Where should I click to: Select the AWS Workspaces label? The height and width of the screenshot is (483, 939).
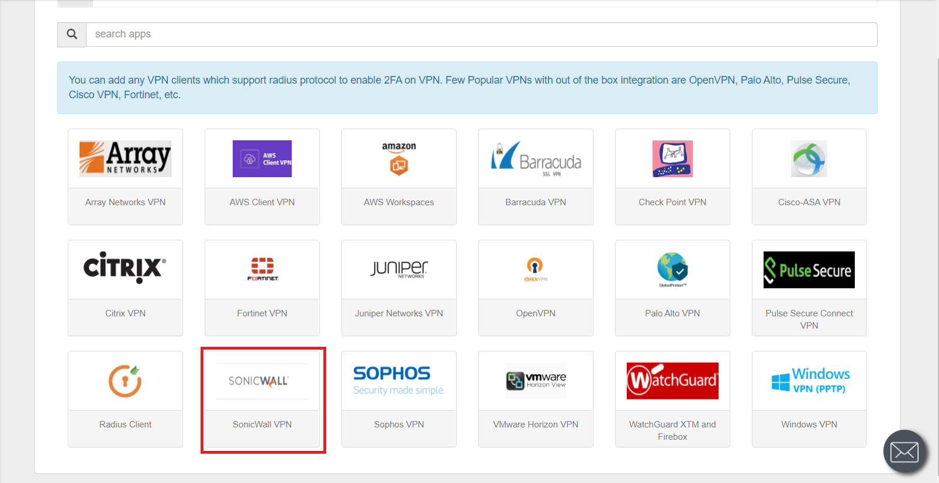(399, 202)
